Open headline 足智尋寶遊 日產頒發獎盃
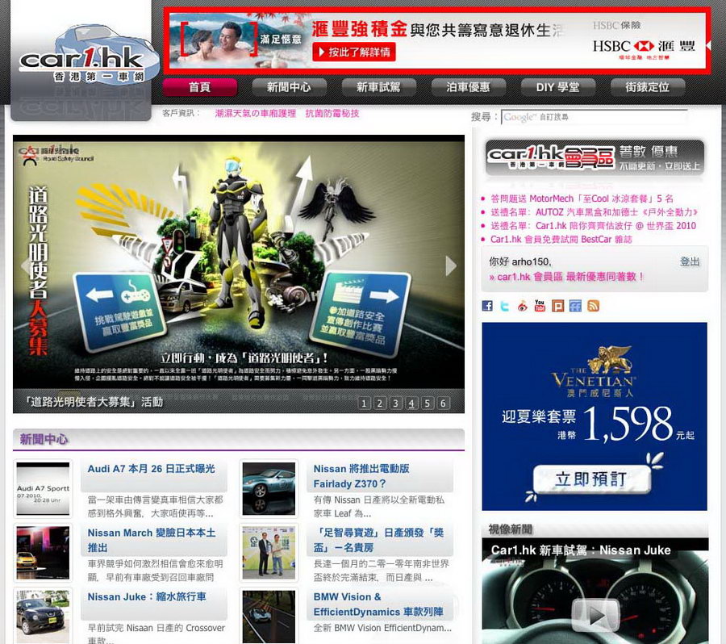 click(x=378, y=540)
